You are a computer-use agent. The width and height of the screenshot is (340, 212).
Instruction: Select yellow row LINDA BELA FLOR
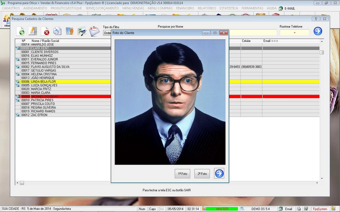click(63, 81)
